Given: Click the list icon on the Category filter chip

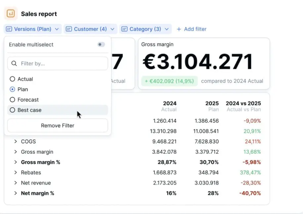Looking at the screenshot, I should 125,29.
